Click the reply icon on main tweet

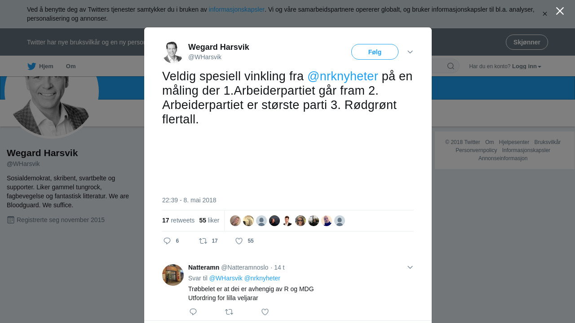click(167, 241)
